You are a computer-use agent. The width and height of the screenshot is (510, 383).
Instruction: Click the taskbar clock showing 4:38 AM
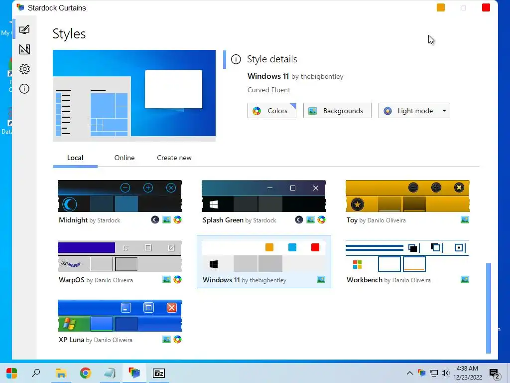point(467,373)
